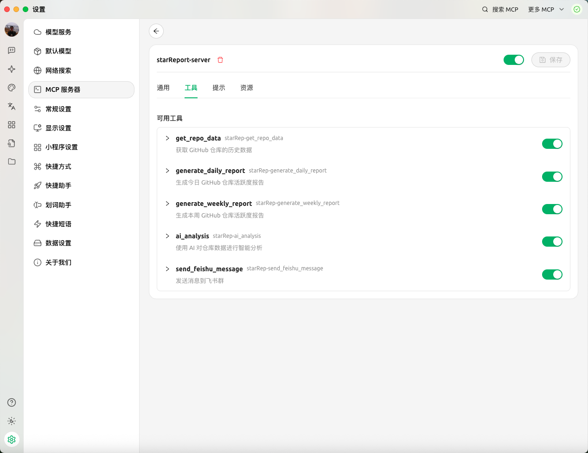Screen dimensions: 588x453
Task: Click the help question mark icon
Action: (x=12, y=402)
